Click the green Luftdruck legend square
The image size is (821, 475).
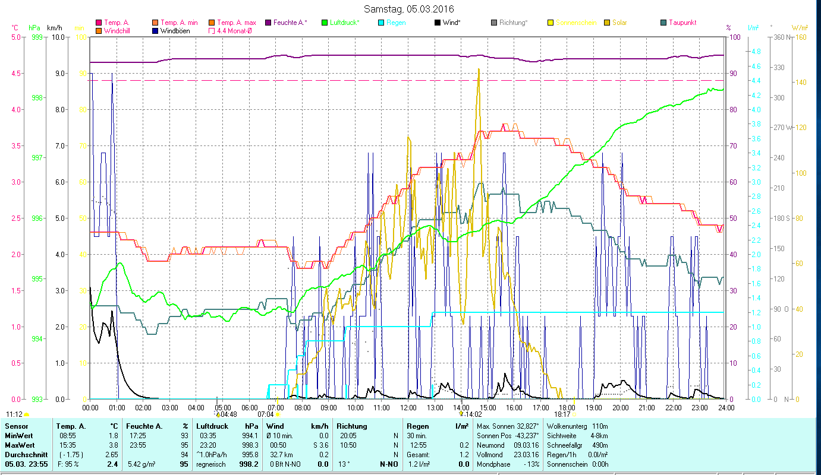pos(324,23)
